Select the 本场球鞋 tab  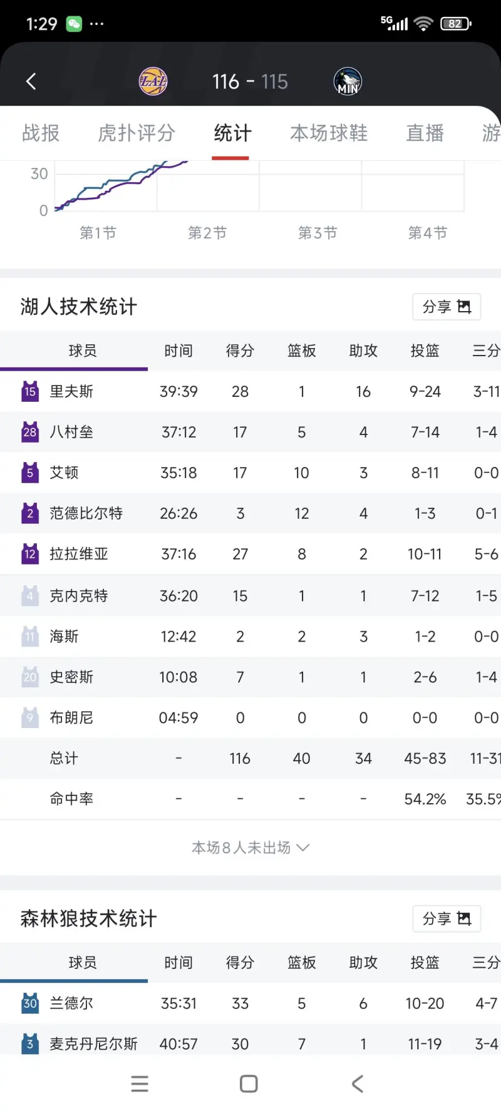tap(329, 133)
